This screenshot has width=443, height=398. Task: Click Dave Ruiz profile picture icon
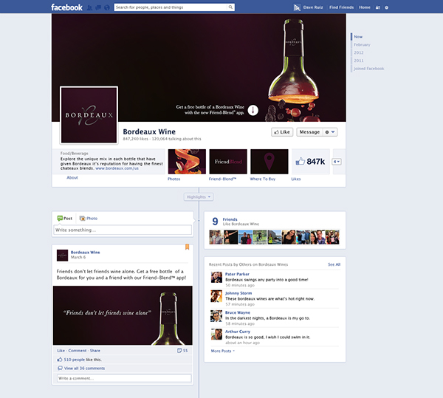click(297, 7)
